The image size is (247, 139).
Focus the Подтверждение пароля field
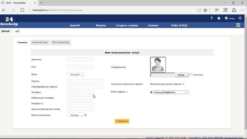coord(85,86)
